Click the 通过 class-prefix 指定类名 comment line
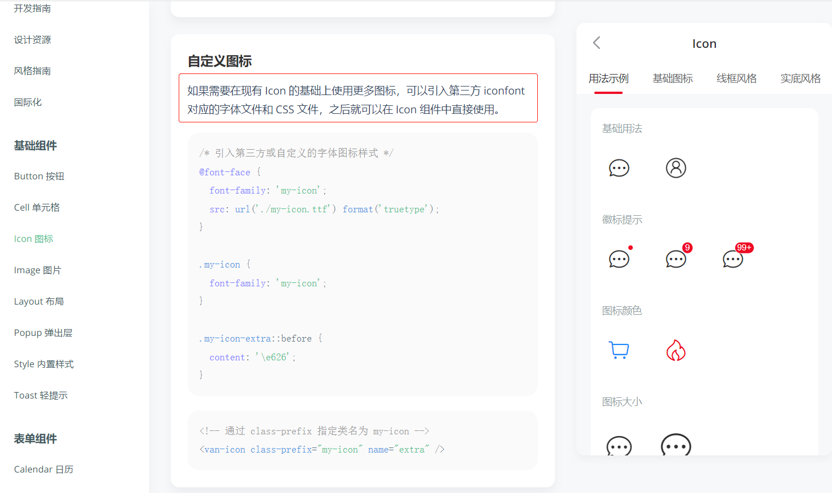 [x=314, y=431]
